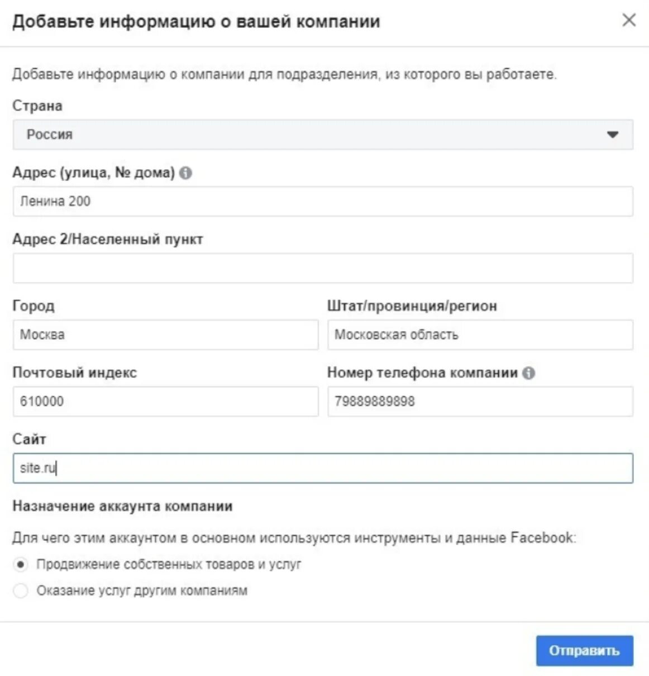This screenshot has height=676, width=649.
Task: Open the Страна selector showing Россия
Action: point(322,135)
